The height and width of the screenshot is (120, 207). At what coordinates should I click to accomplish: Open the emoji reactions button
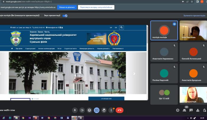[x=89, y=110]
